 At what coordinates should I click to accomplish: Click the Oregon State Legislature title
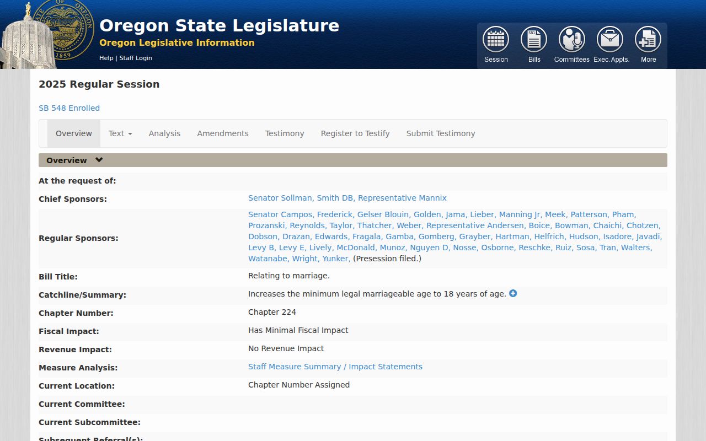[219, 25]
